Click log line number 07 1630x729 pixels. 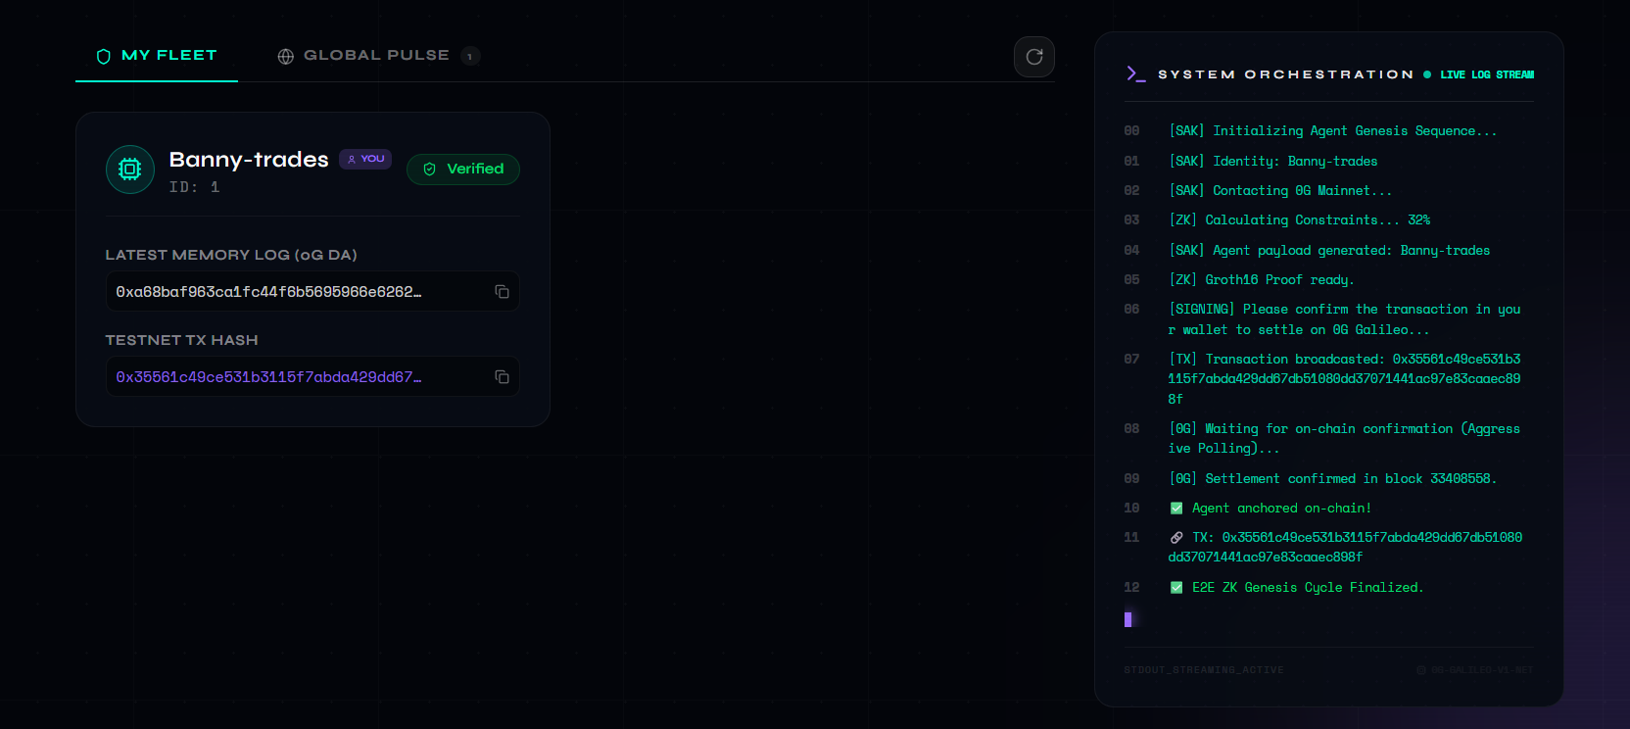(1131, 360)
